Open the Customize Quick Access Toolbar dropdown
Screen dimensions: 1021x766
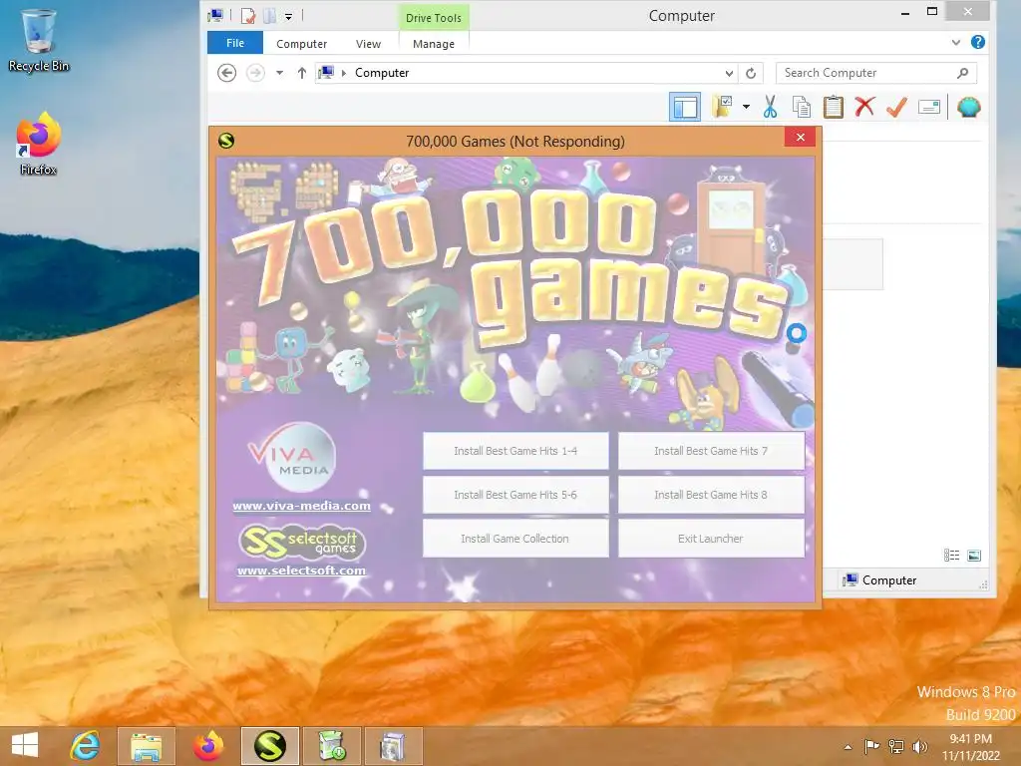click(x=288, y=16)
